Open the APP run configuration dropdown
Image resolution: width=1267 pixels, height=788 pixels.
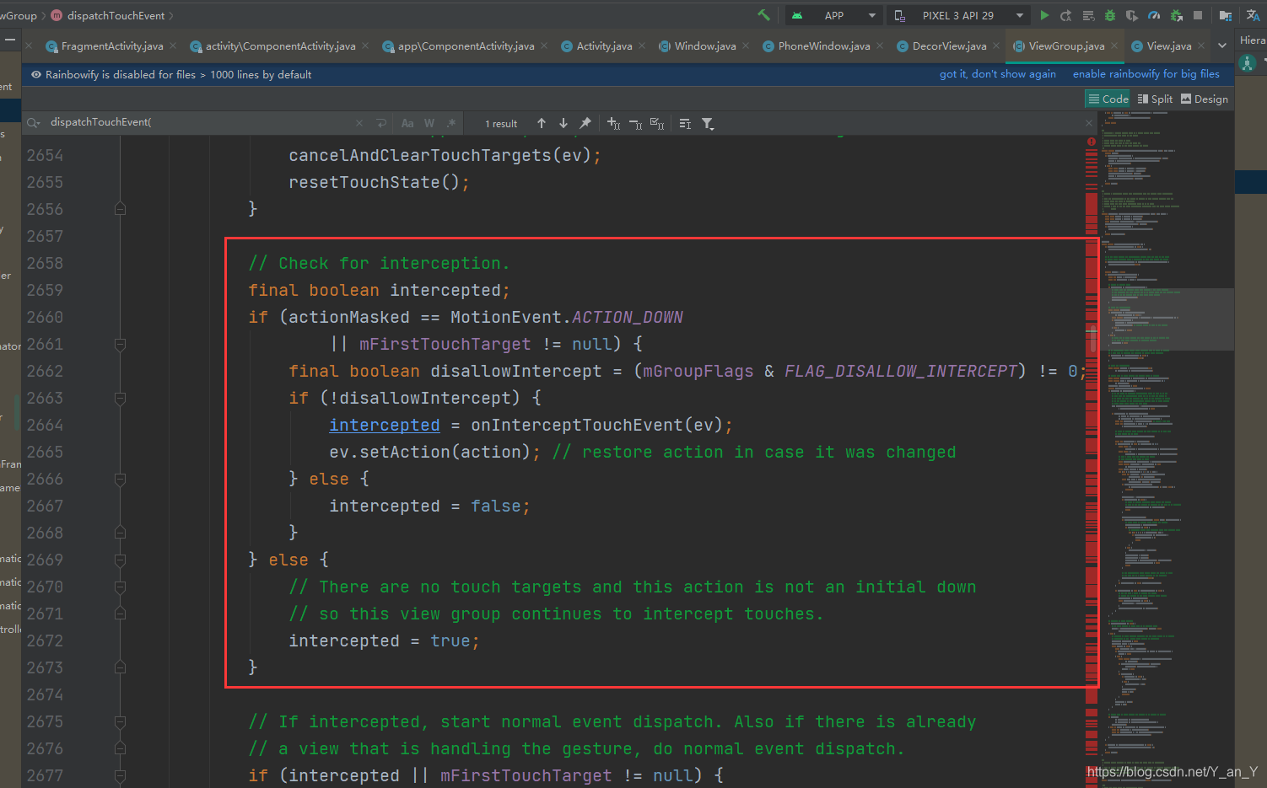click(x=833, y=15)
